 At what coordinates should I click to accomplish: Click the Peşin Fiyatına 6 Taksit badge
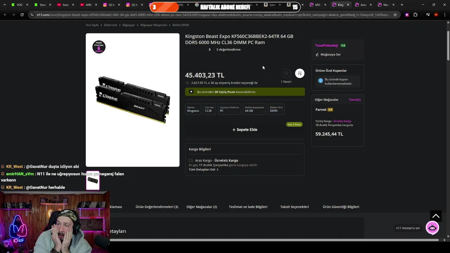click(99, 47)
